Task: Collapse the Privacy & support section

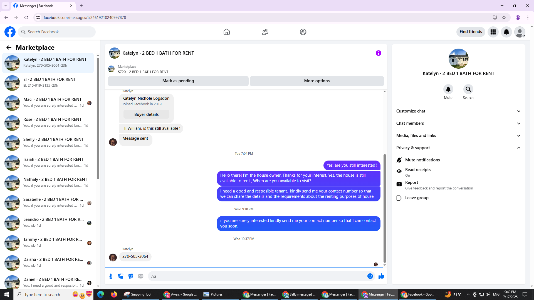Action: tap(459, 148)
